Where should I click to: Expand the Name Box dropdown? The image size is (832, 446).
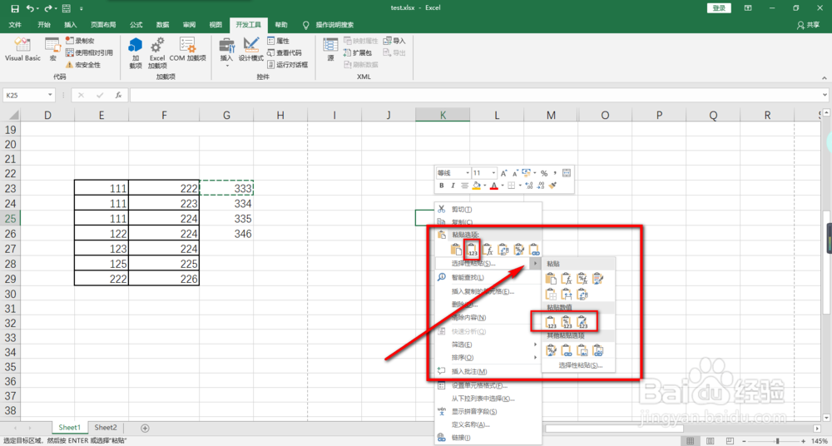tap(51, 95)
